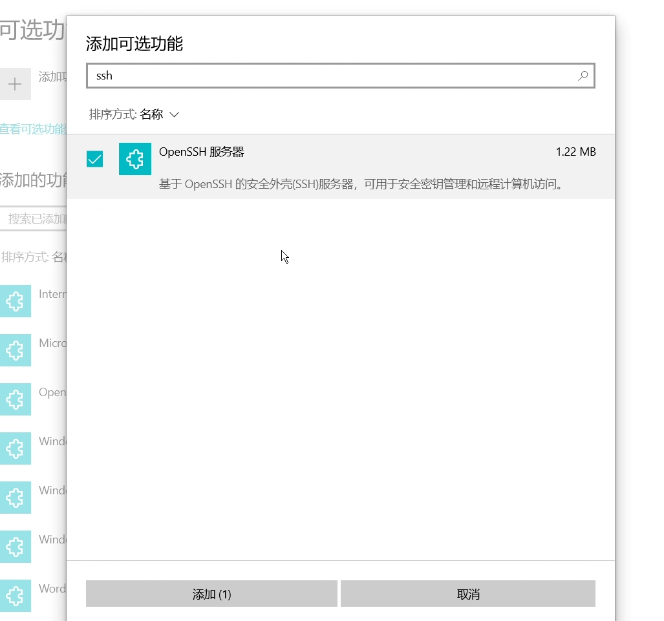Click the puzzle icon beside the Open... entry
The image size is (664, 621).
point(15,399)
